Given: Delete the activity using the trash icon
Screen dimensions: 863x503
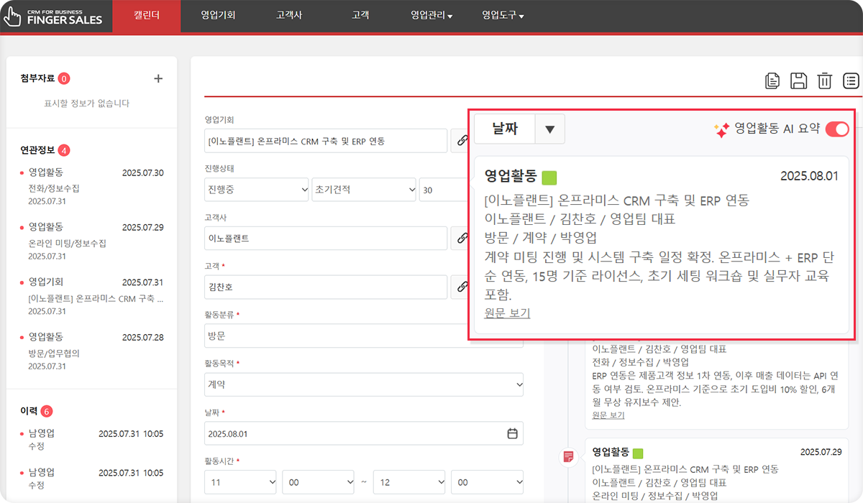Looking at the screenshot, I should click(825, 80).
